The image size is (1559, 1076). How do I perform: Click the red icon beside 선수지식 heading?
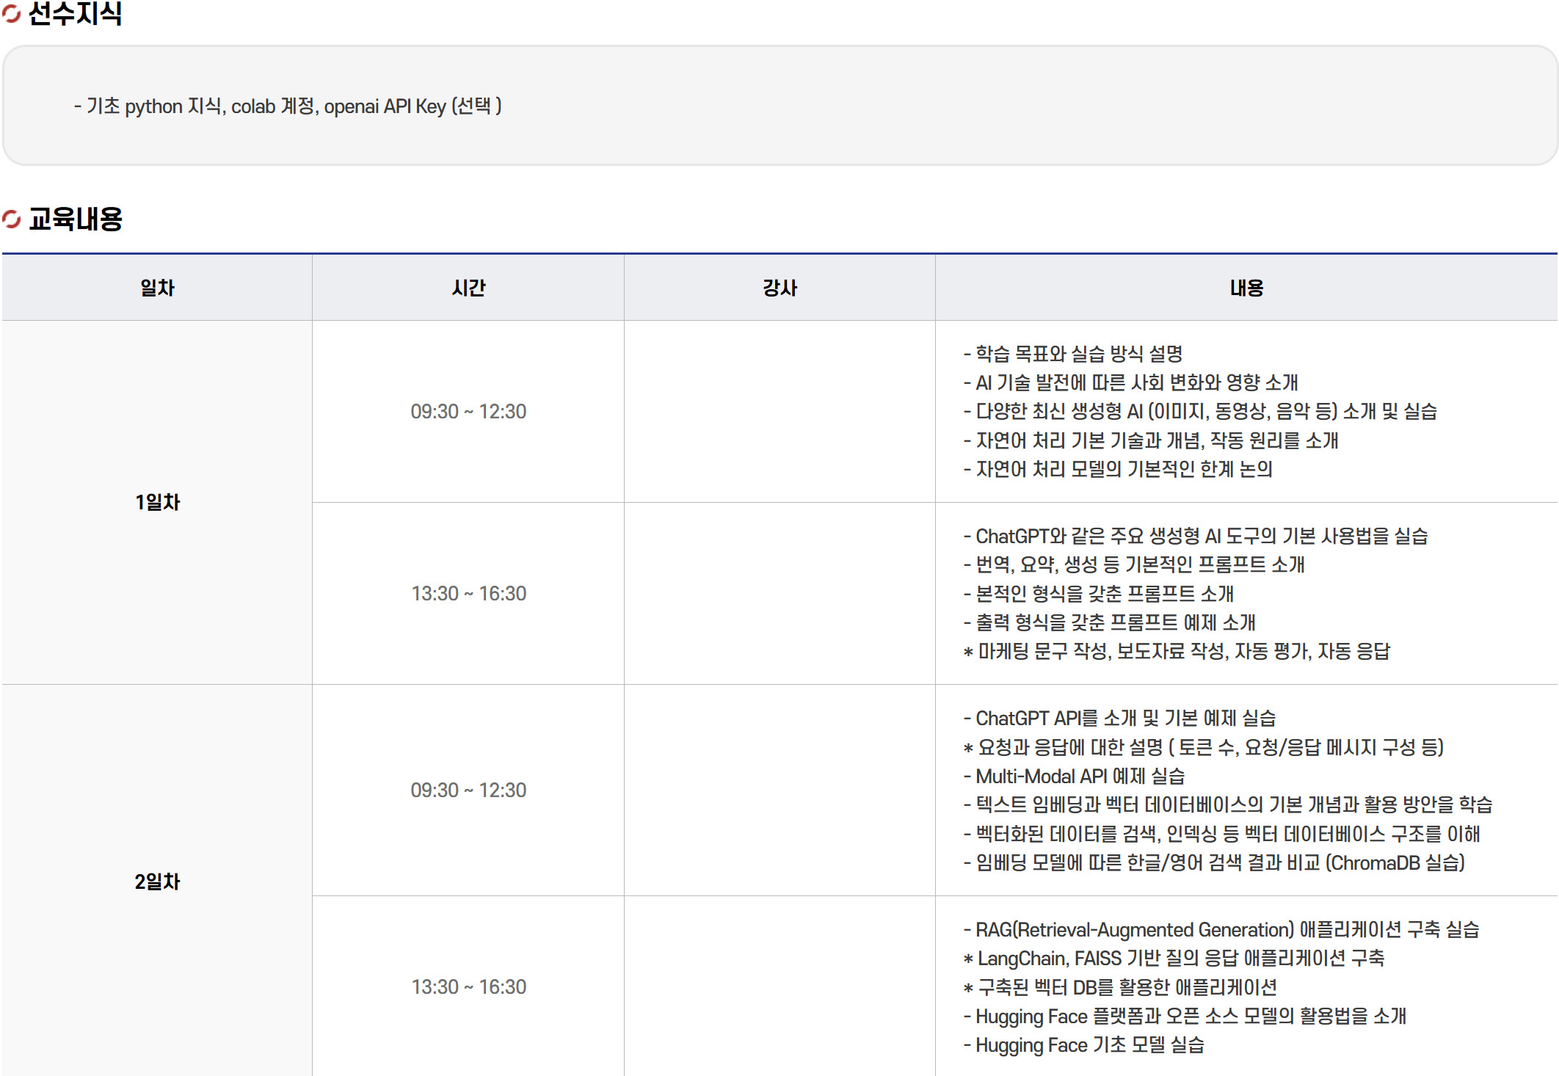click(x=11, y=12)
